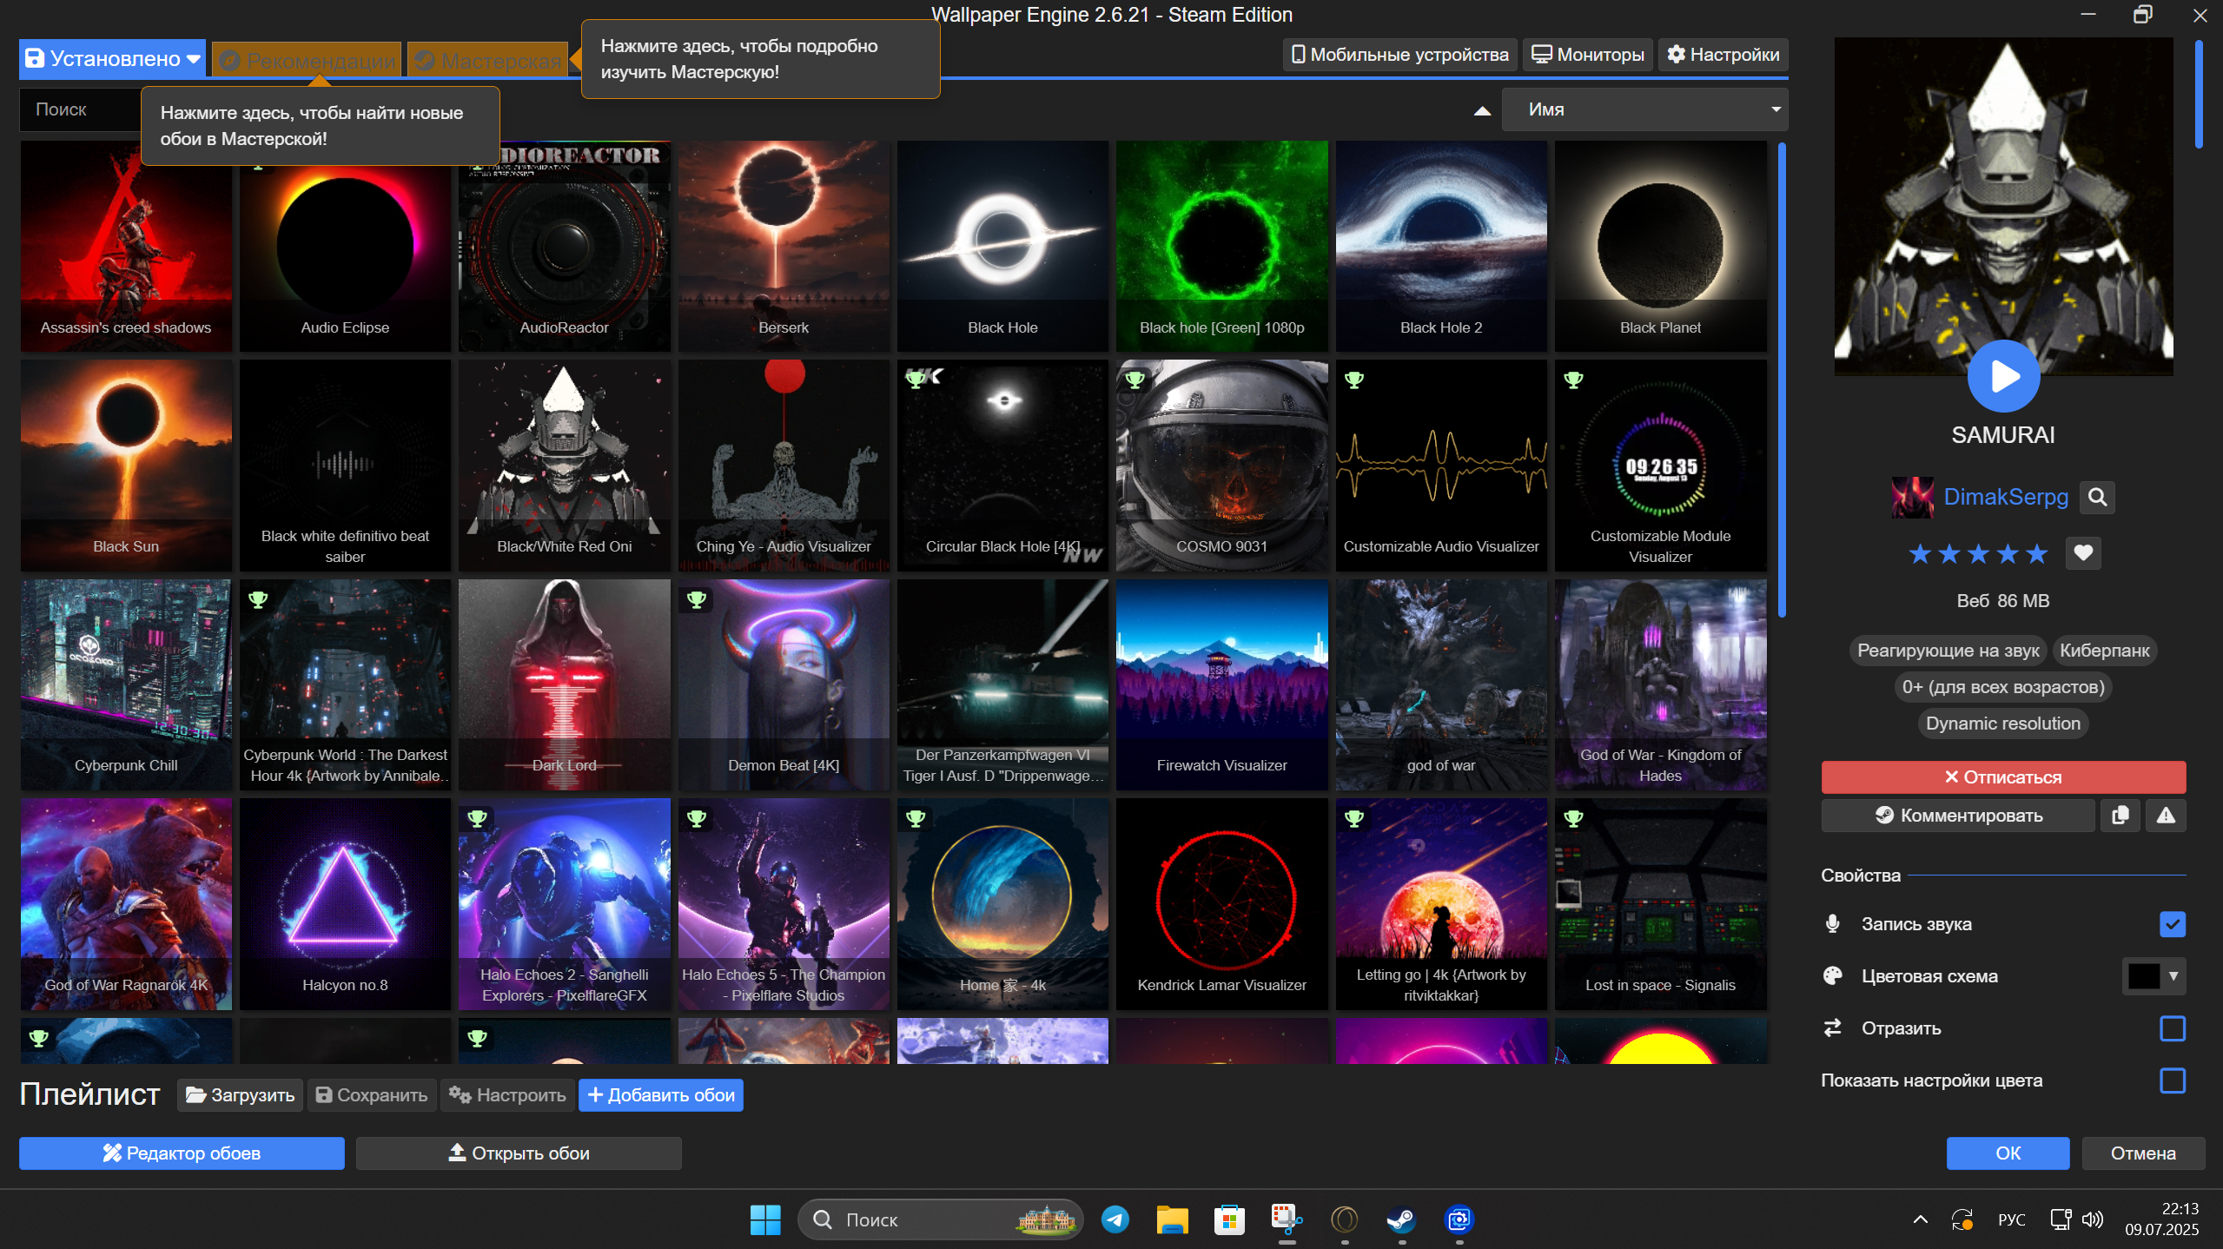Viewport: 2223px width, 1249px height.
Task: Open the Мониторы tab
Action: (1587, 55)
